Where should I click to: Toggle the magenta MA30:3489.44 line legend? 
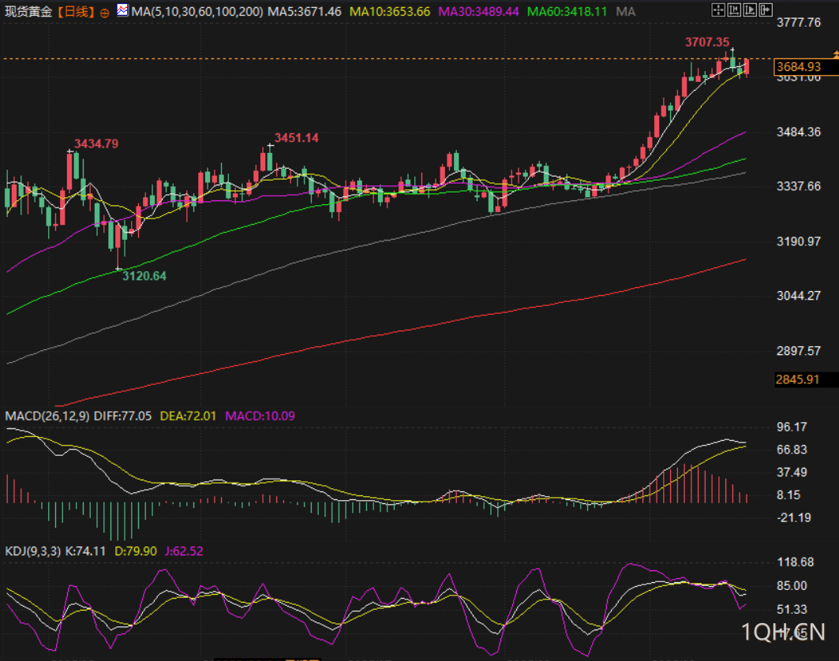click(478, 12)
